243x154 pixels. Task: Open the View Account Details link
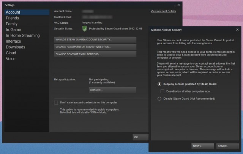pyautogui.click(x=163, y=11)
